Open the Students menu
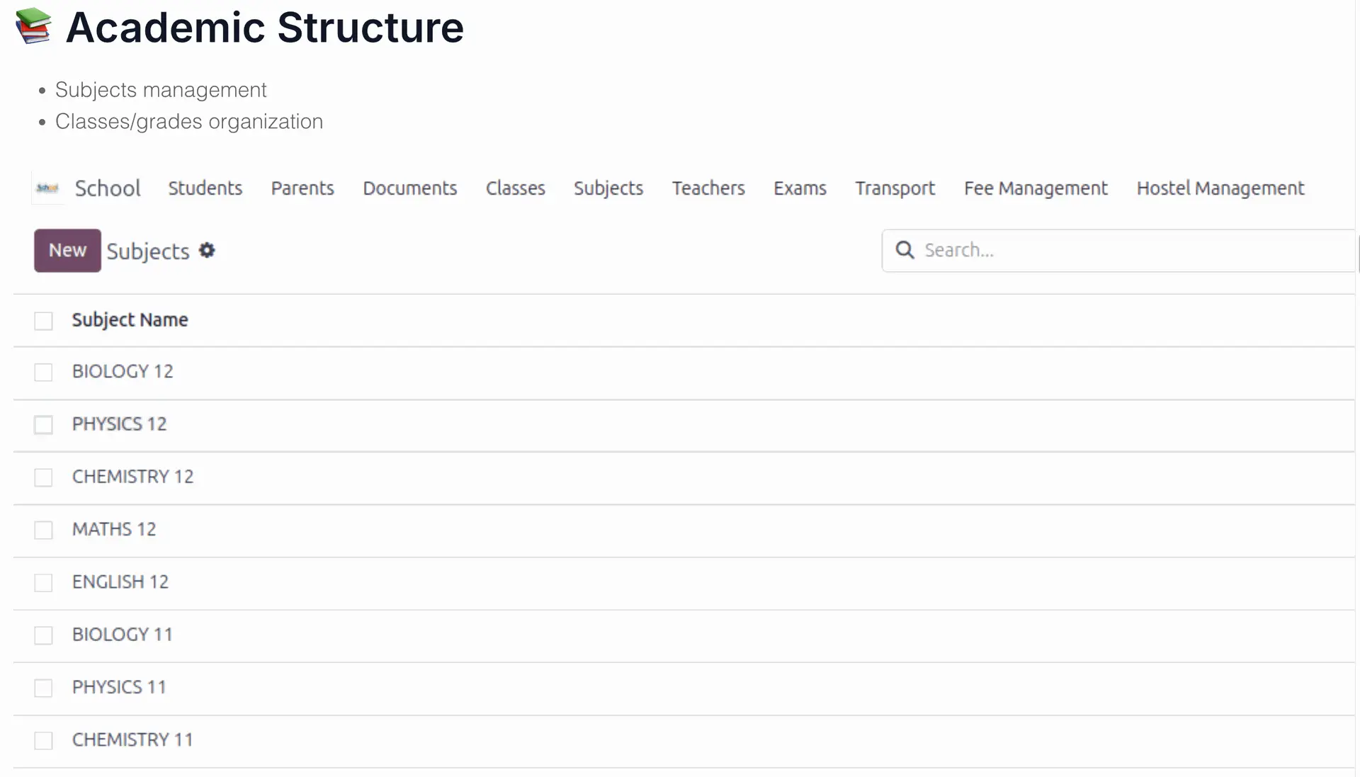 (x=205, y=188)
